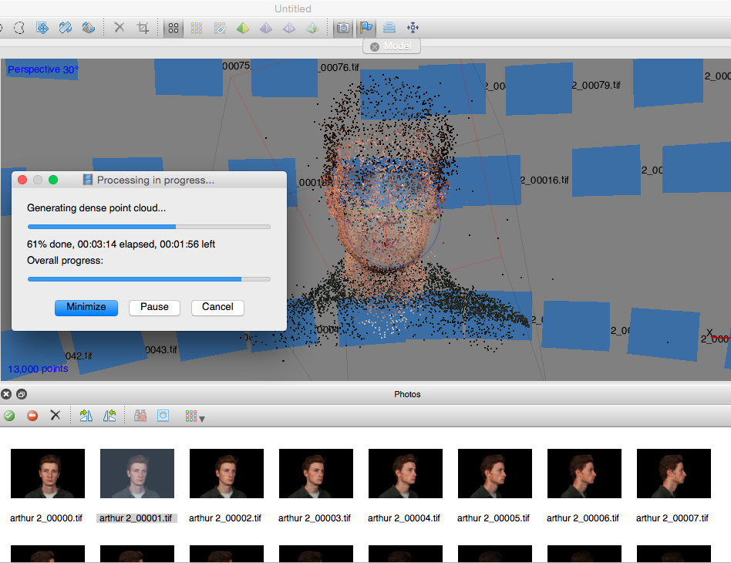This screenshot has height=563, width=731.
Task: Click the label "arthur 2_00004.tif"
Action: coord(404,518)
